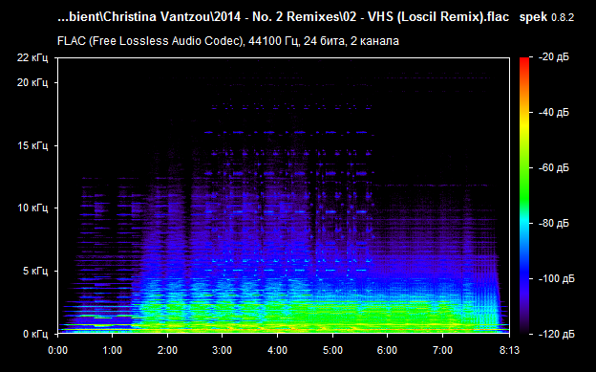Click the file path title text

pyautogui.click(x=283, y=17)
